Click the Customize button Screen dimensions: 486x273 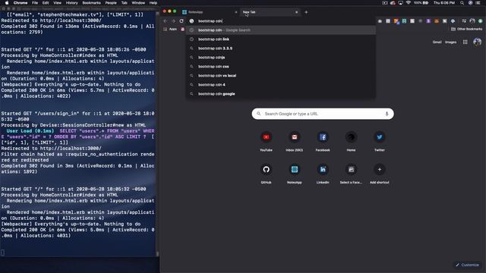pos(468,265)
